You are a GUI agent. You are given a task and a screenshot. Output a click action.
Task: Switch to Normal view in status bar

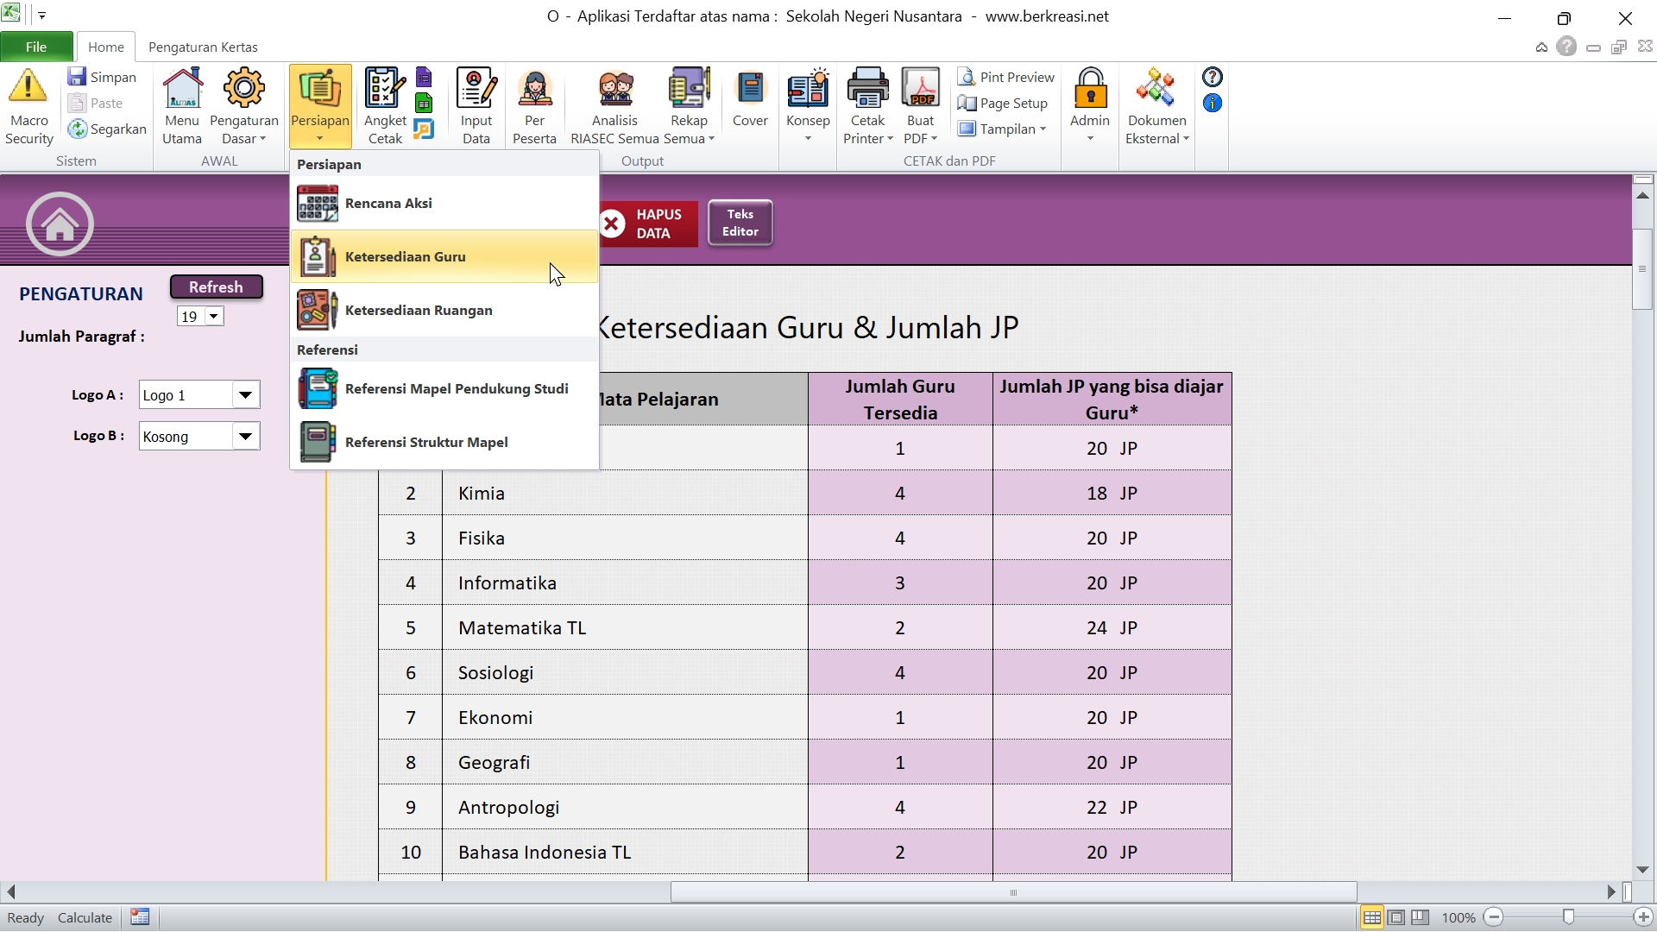click(x=1371, y=917)
